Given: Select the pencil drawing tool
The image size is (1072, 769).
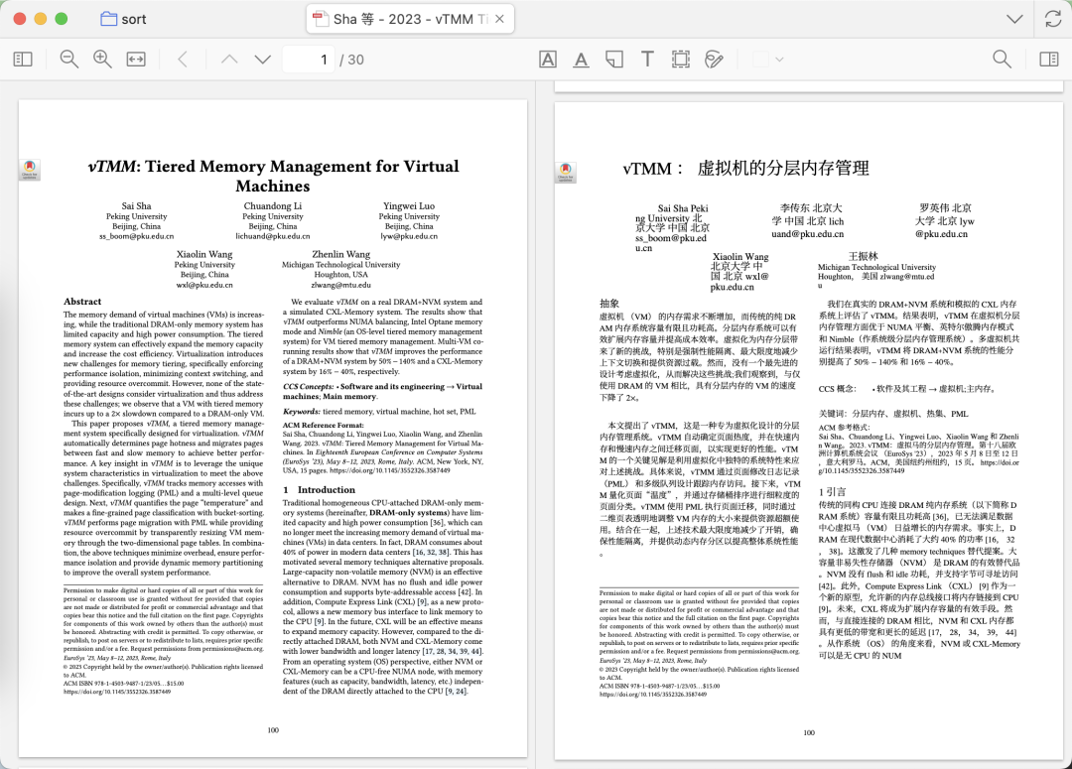Looking at the screenshot, I should [714, 59].
